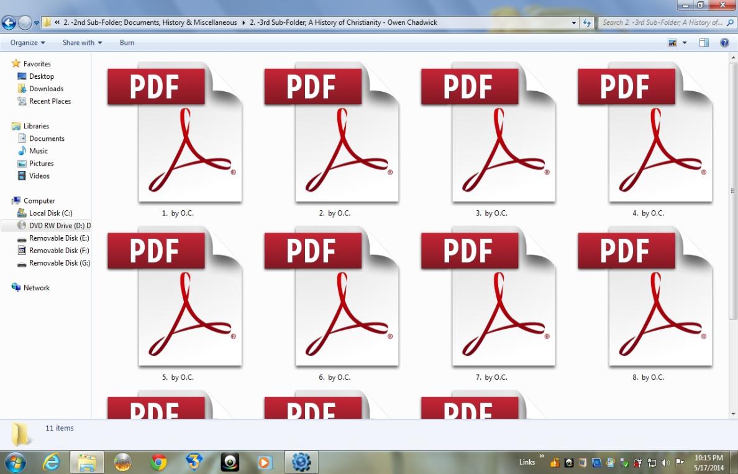
Task: Open Downloads in Favorites
Action: click(x=40, y=88)
